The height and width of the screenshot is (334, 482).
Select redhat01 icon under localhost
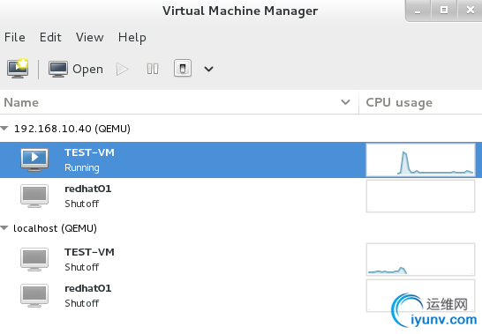34,295
